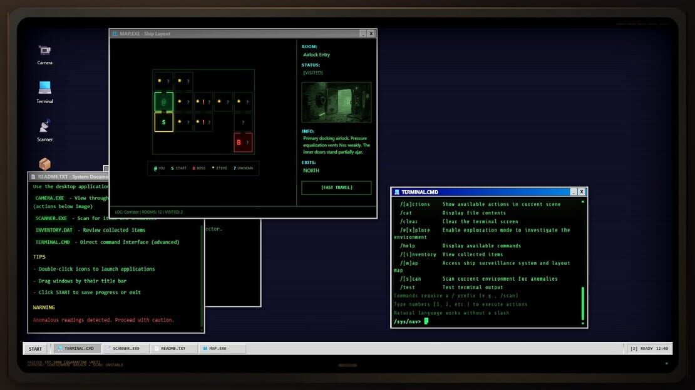Switch to SCANNER.EXE in the taskbar
The height and width of the screenshot is (390, 695).
[125, 349]
